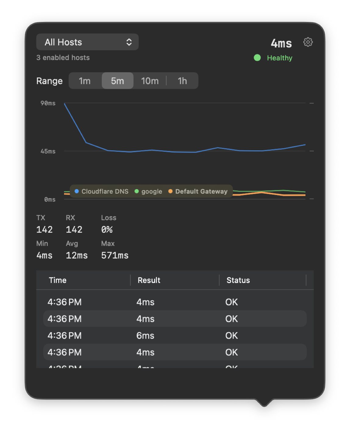This screenshot has width=350, height=427.
Task: Select the 1m range segment
Action: point(85,81)
